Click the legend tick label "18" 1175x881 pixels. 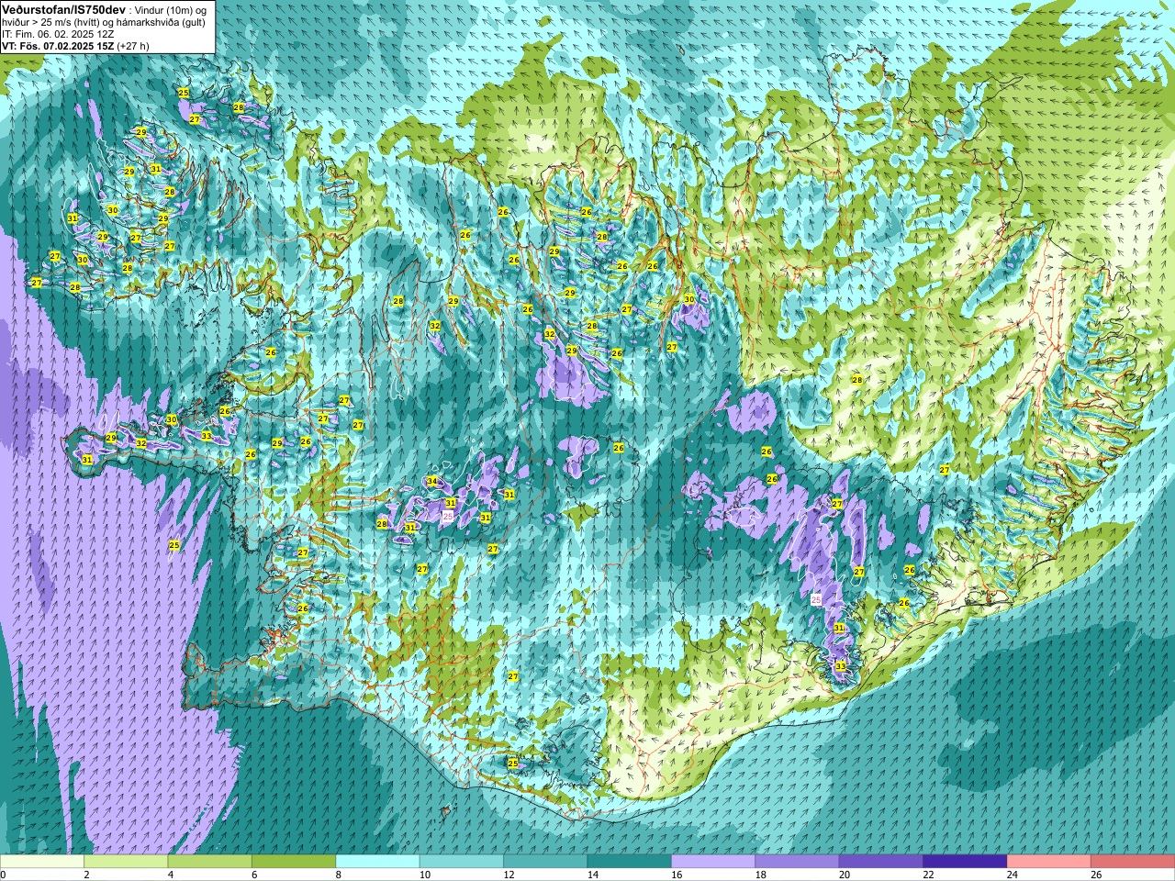[x=760, y=875]
